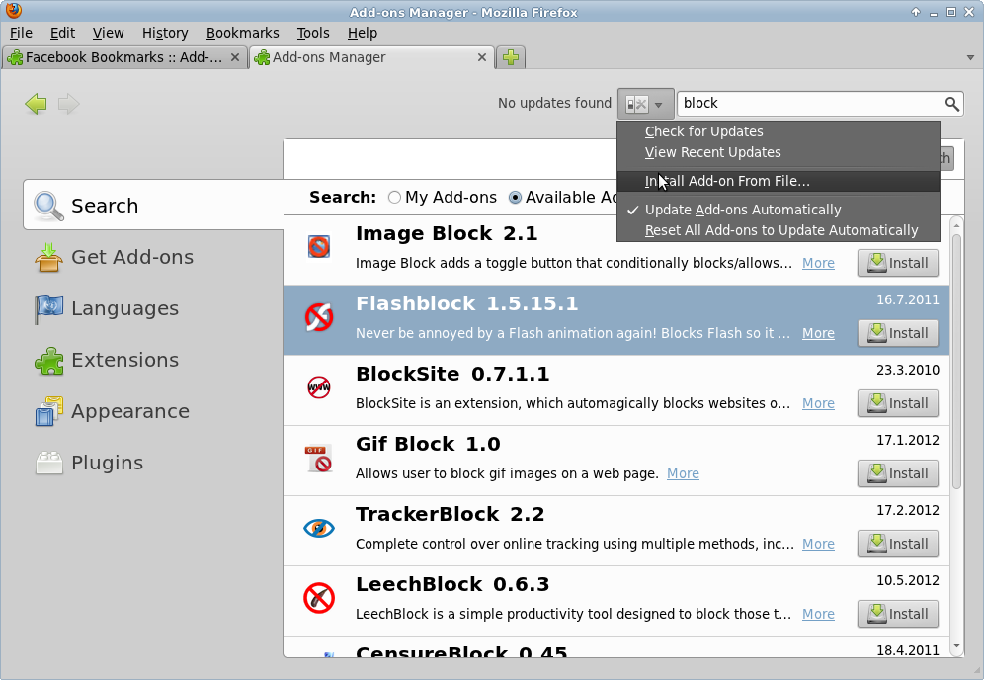Click the 'No updates found' status text

pyautogui.click(x=554, y=103)
